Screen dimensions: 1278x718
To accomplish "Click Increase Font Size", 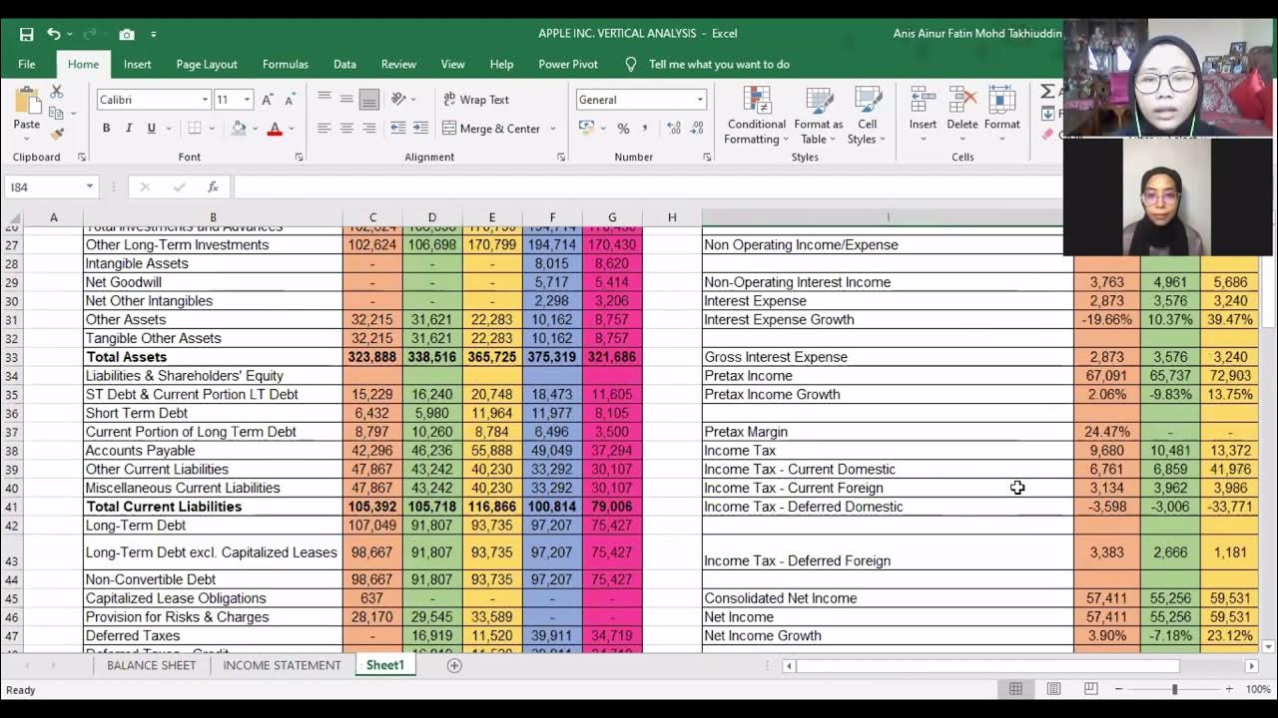I will [x=267, y=100].
